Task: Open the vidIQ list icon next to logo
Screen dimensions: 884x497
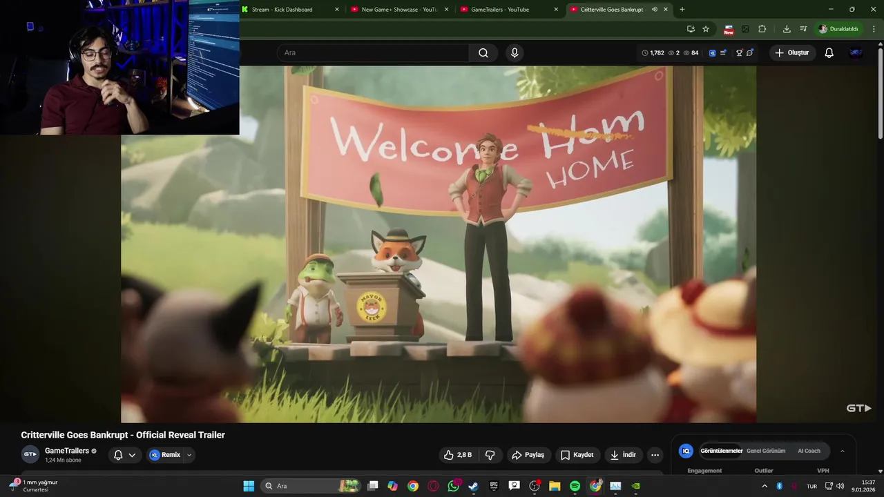Action: [723, 52]
